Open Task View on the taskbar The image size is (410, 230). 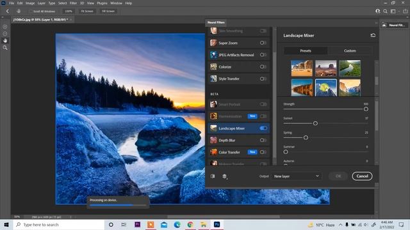(124, 224)
